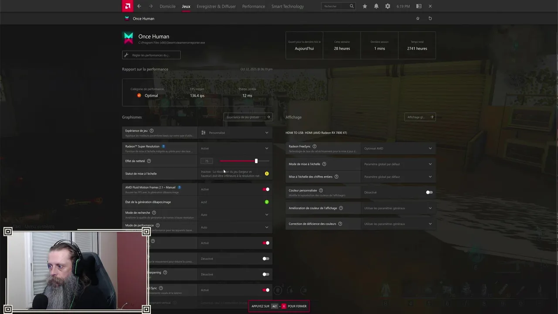Open Mode de performance Auto dropdown
This screenshot has width=558, height=314.
tap(235, 227)
